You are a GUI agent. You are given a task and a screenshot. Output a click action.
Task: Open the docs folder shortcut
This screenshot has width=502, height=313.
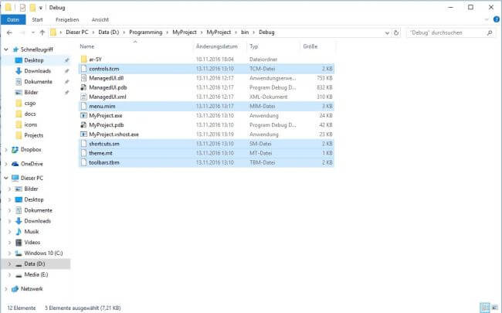click(30, 114)
